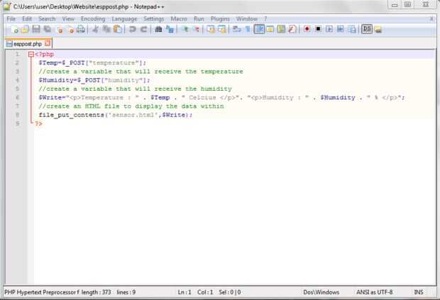Select the esppost.php document tab
The width and height of the screenshot is (440, 300).
click(28, 44)
